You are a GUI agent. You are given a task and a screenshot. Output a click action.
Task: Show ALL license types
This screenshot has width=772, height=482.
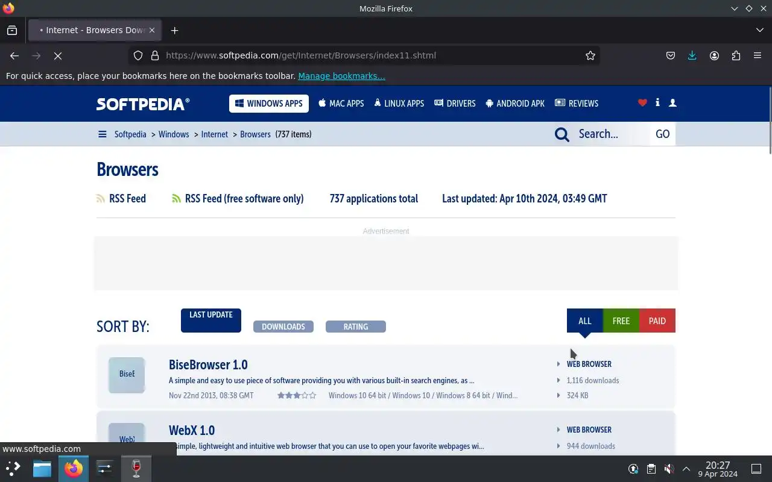585,321
